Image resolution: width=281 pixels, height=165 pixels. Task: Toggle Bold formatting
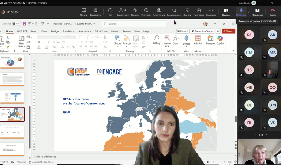39,42
